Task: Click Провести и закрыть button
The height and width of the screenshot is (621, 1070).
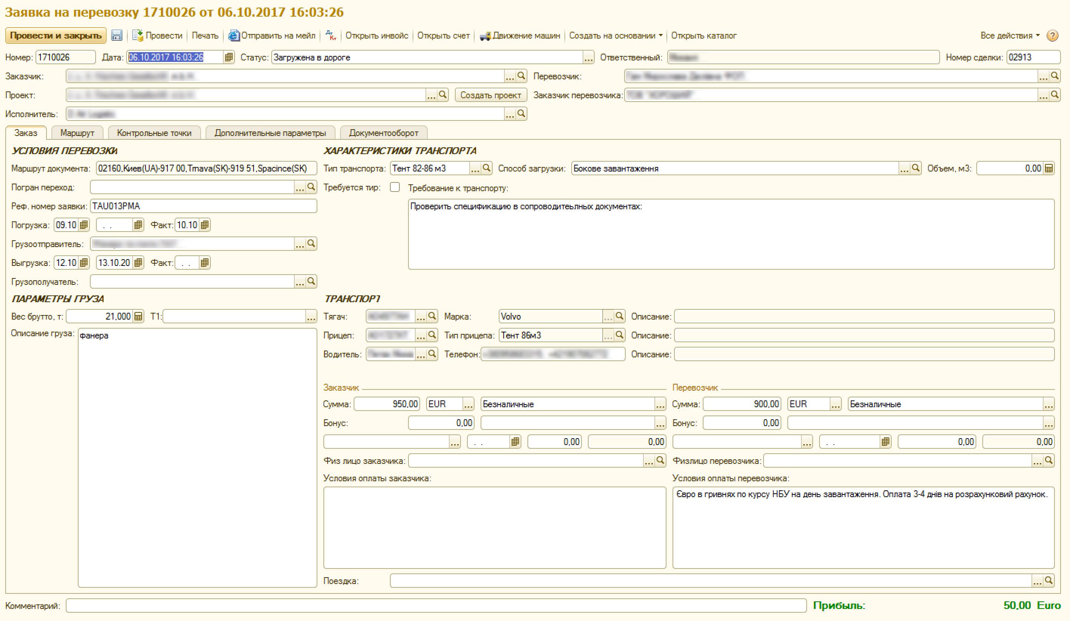Action: (x=56, y=36)
